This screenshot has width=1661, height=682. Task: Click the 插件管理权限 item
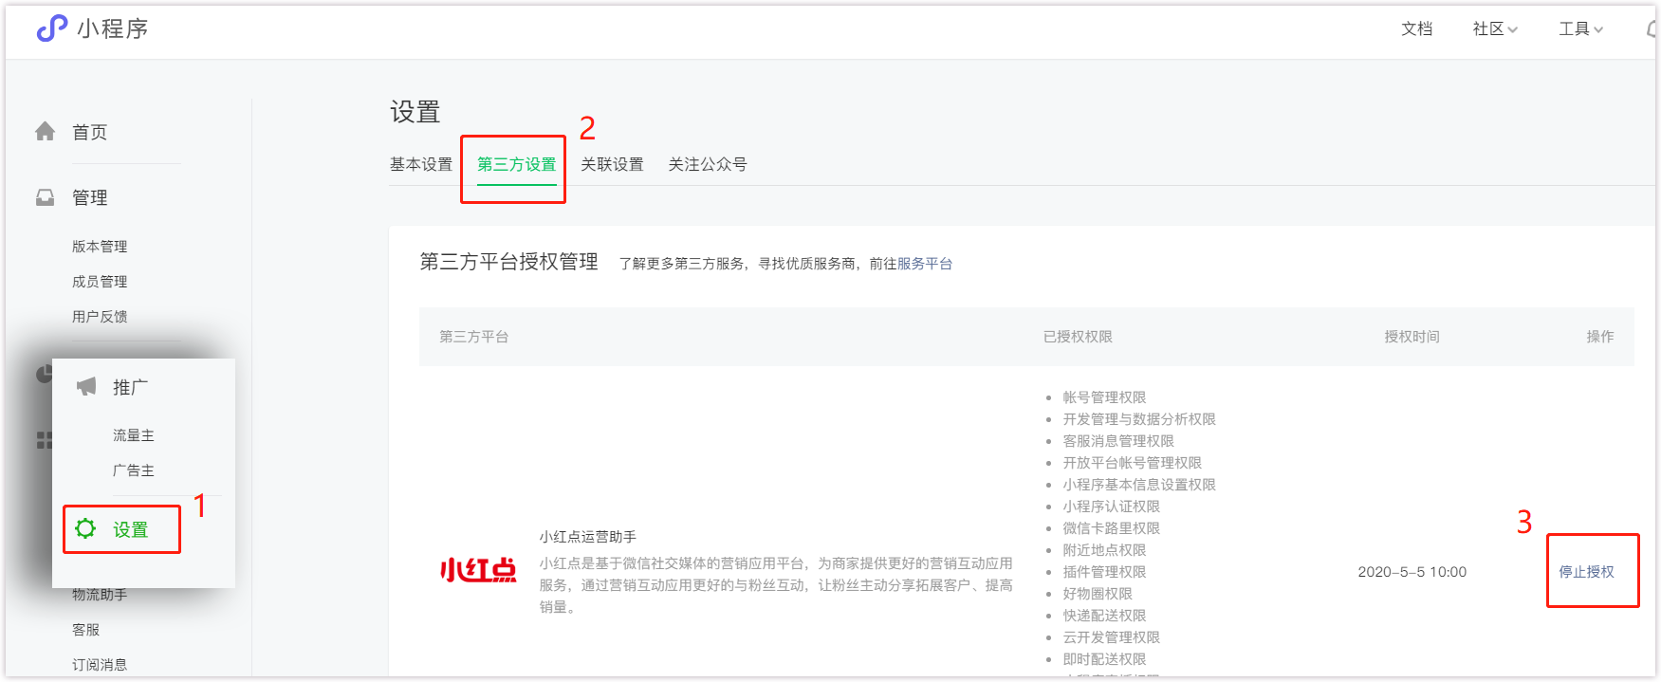pos(1104,572)
